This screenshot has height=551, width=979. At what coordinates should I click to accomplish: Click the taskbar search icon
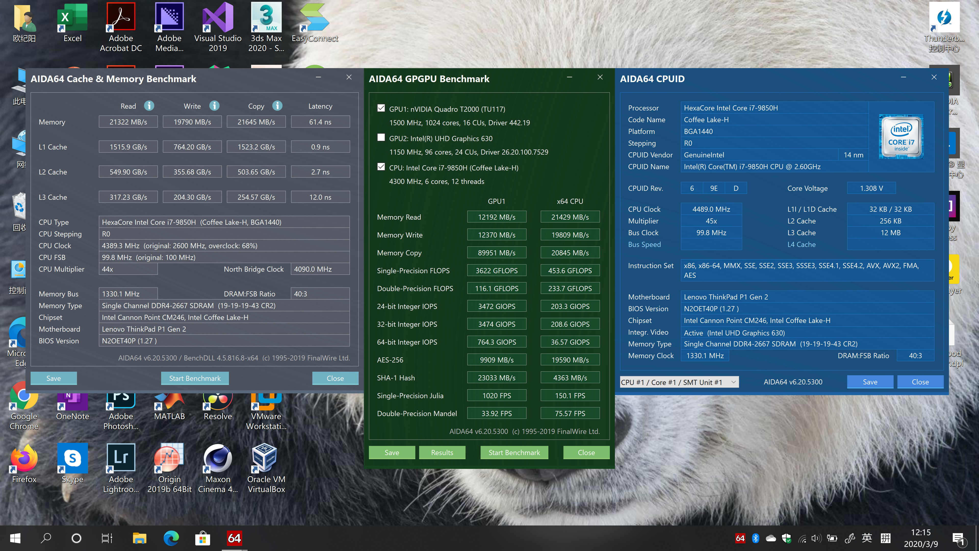tap(46, 538)
